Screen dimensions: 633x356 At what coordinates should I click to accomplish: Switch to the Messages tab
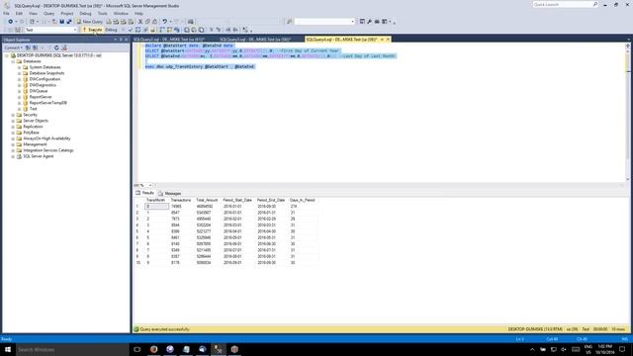click(169, 194)
